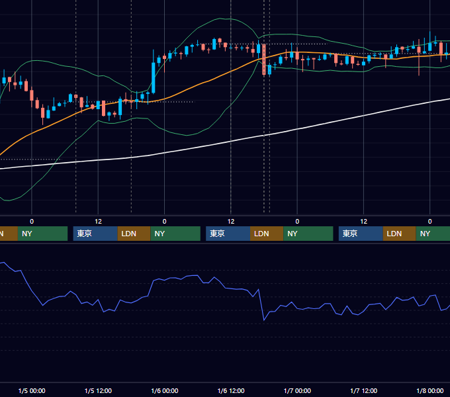Screen dimensions: 450x397
Task: Click the NY session block crossing 1/5 00:00
Action: pos(42,234)
